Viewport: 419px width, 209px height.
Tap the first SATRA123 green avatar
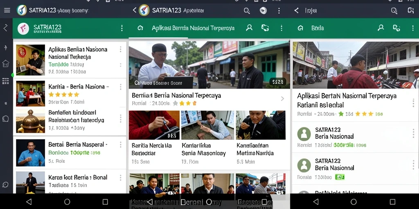304,134
